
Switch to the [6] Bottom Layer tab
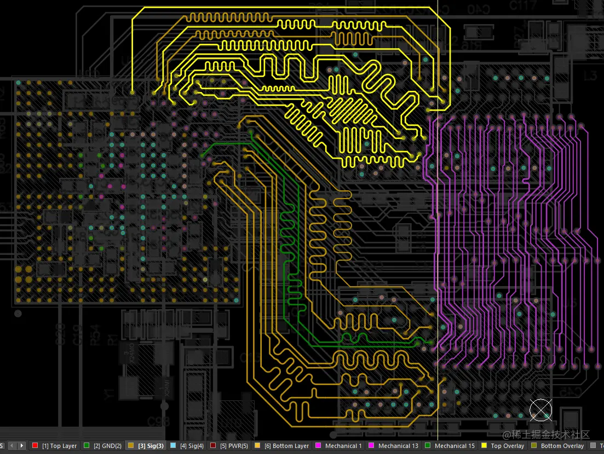pos(282,446)
